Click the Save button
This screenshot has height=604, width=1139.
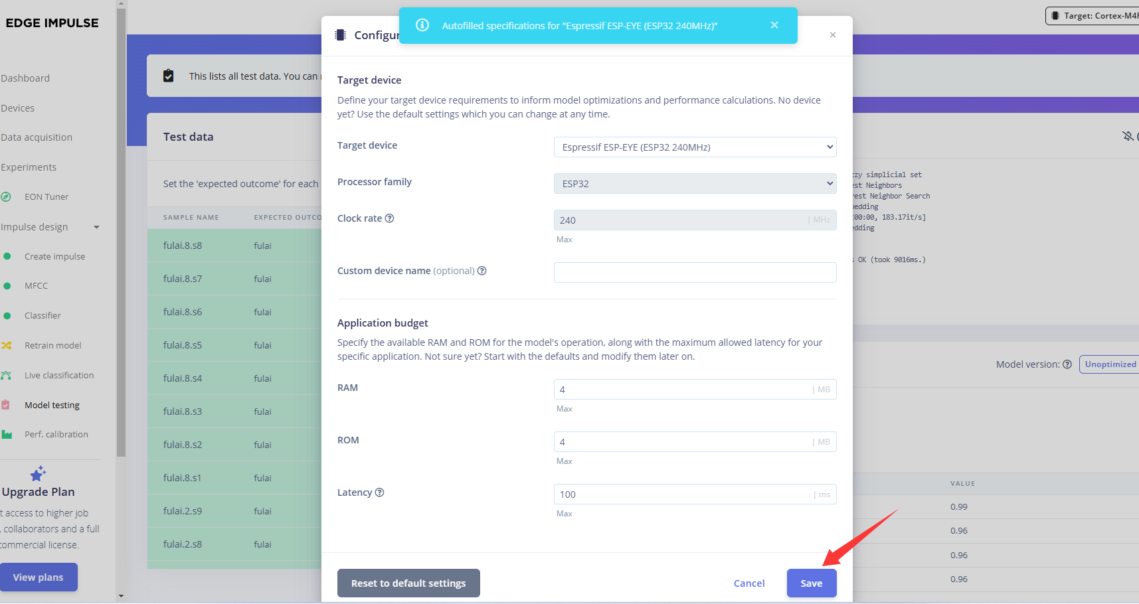[x=811, y=583]
